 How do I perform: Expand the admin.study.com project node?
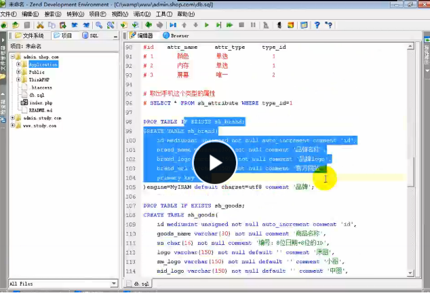13,118
